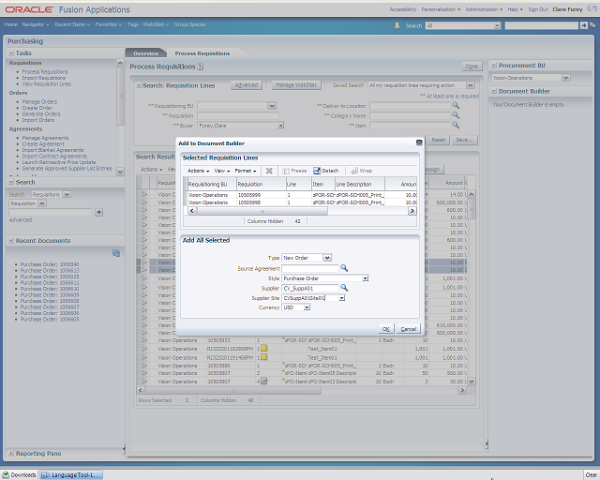
Task: Expand the Reporting Pane
Action: (11, 453)
